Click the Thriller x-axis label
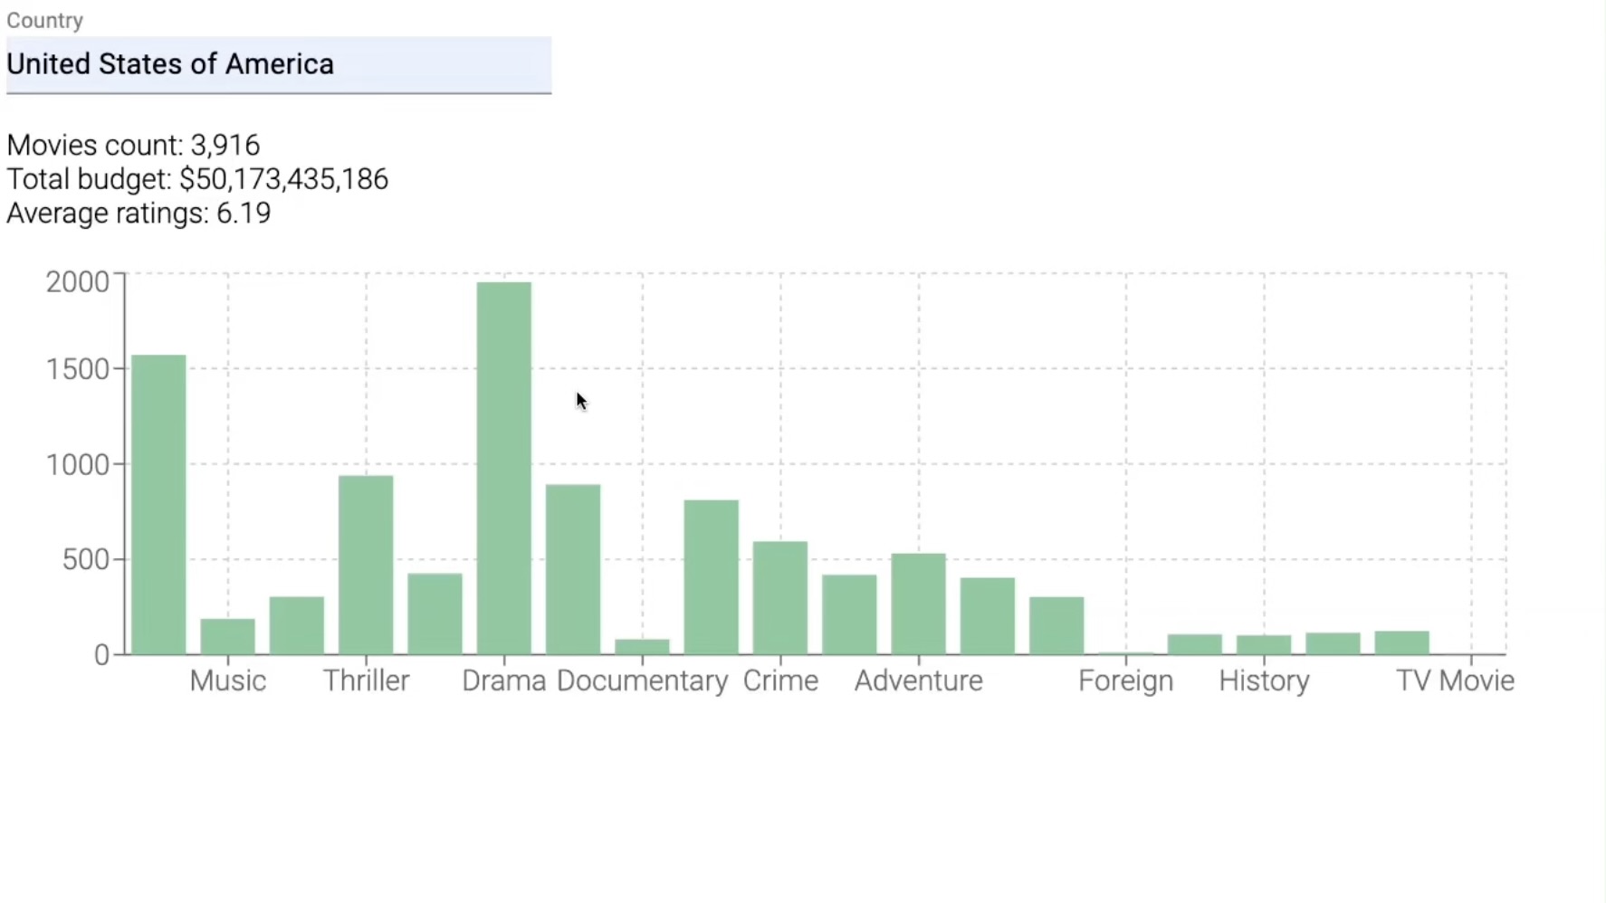Screen dimensions: 1606x903 coord(366,680)
